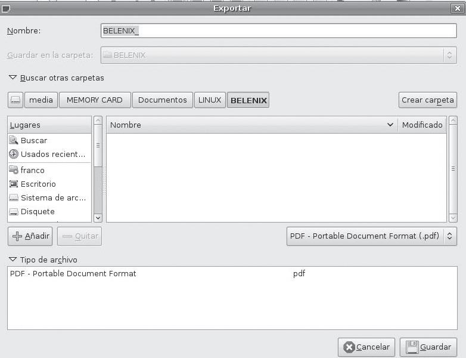Select Usados recient... entry in Lugares
466x358 pixels.
(49, 154)
